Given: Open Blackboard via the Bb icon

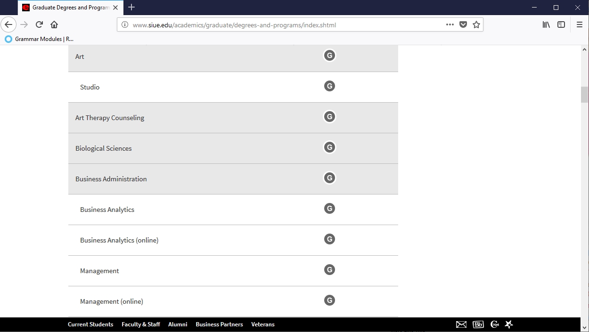Looking at the screenshot, I should click(478, 324).
